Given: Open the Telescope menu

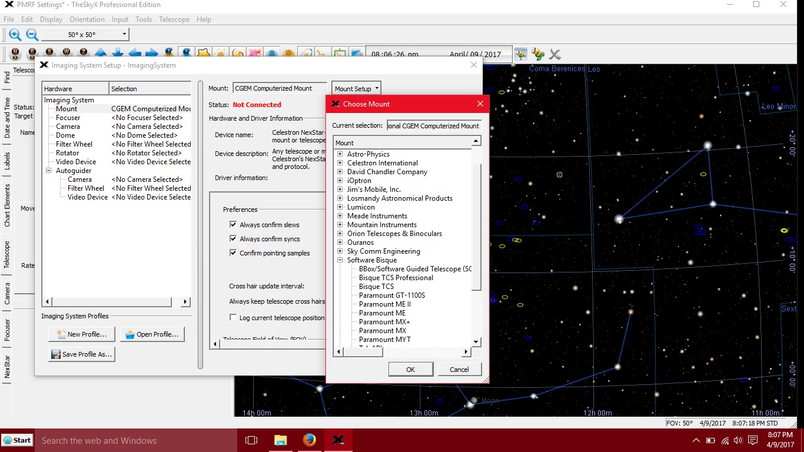Looking at the screenshot, I should 174,19.
